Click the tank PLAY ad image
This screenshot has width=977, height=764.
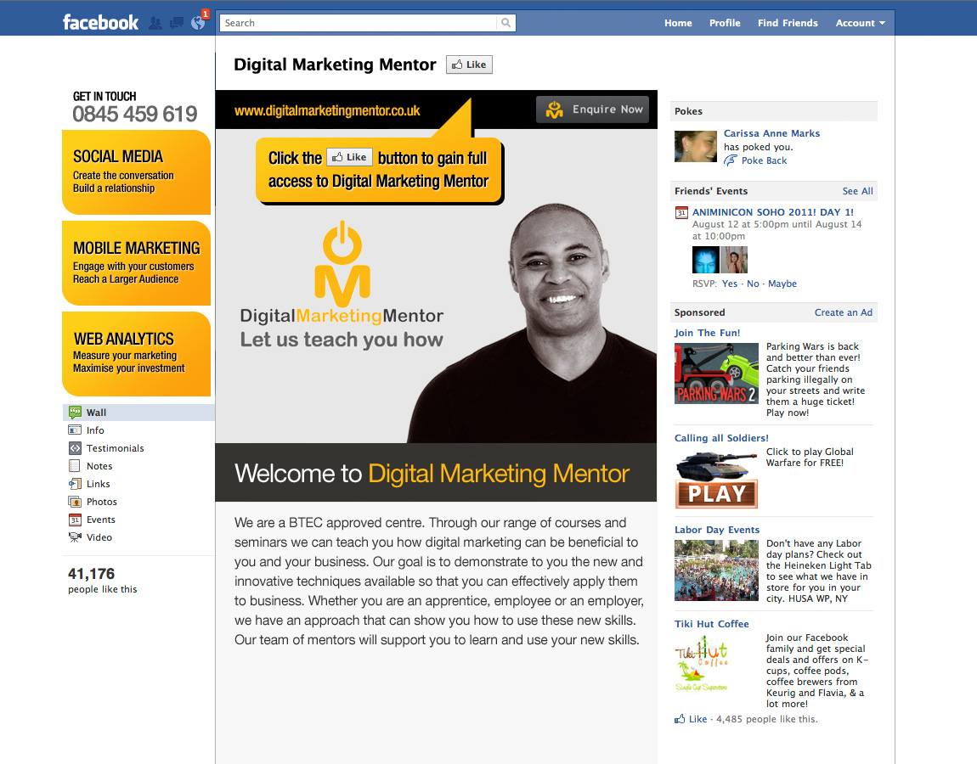point(716,479)
